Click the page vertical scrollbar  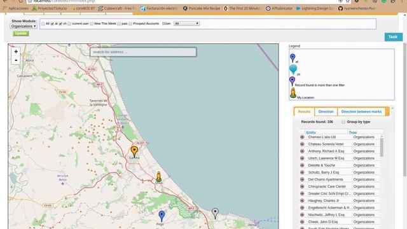[404, 109]
